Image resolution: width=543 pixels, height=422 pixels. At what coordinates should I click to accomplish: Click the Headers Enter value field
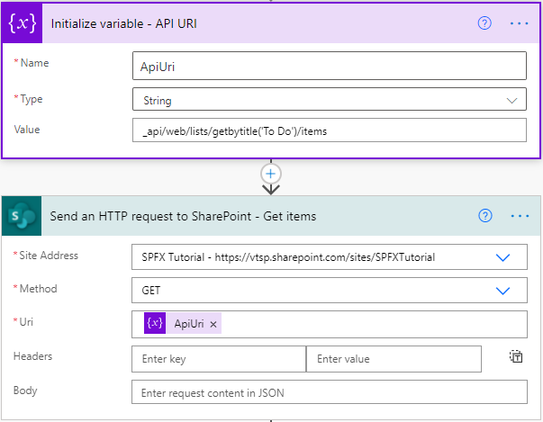pyautogui.click(x=394, y=359)
